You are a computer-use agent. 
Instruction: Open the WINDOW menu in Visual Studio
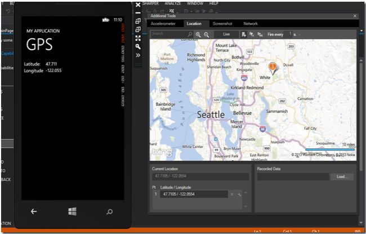coord(195,3)
